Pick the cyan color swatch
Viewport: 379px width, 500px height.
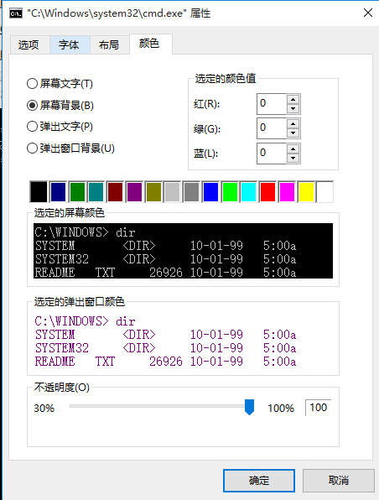(x=248, y=192)
